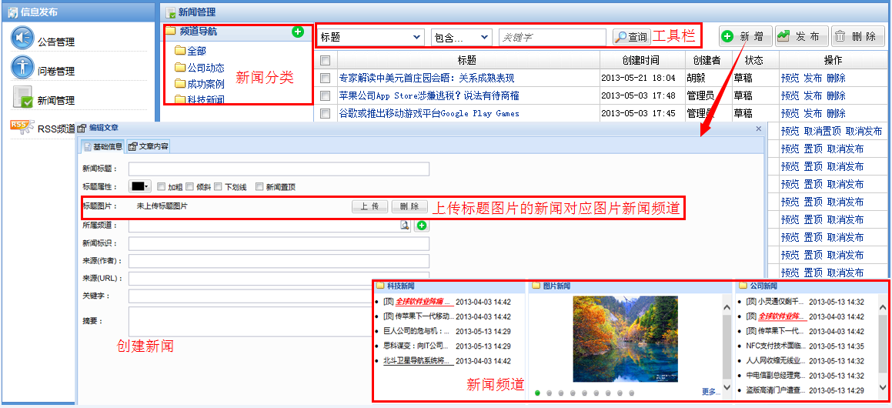This screenshot has height=408, width=892.
Task: Open 新闻管理 icon in sidebar
Action: 22,97
